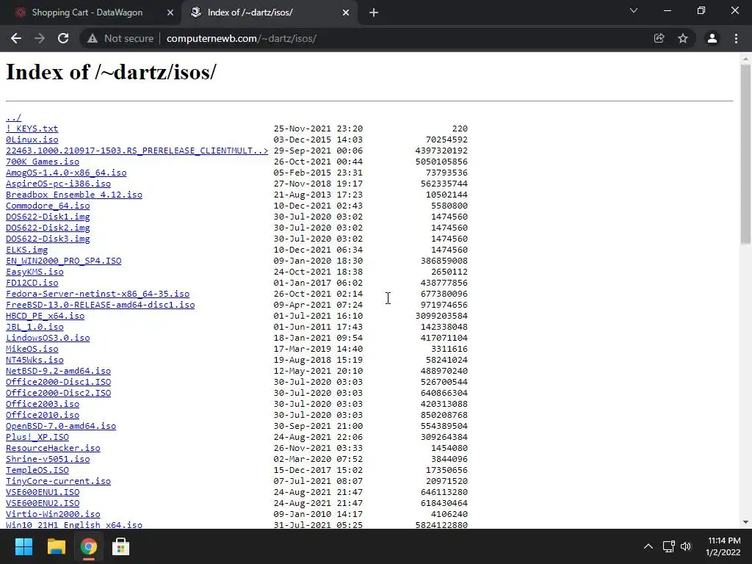752x564 pixels.
Task: Show hidden system tray icons
Action: (648, 546)
